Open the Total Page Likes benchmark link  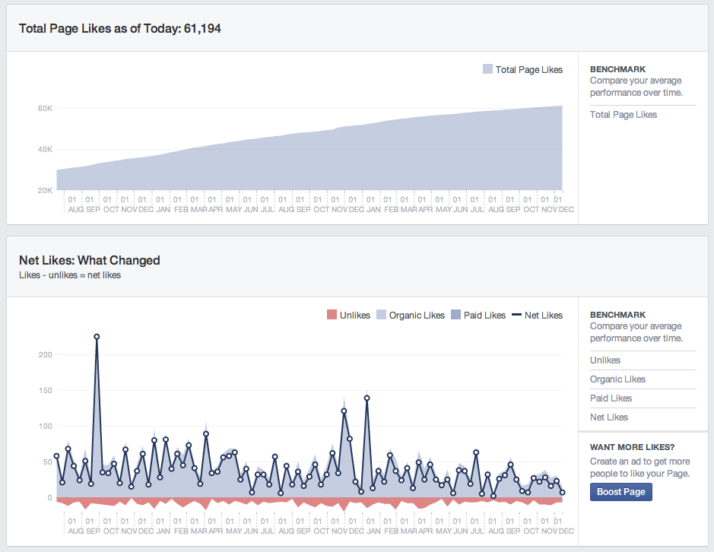(x=624, y=115)
